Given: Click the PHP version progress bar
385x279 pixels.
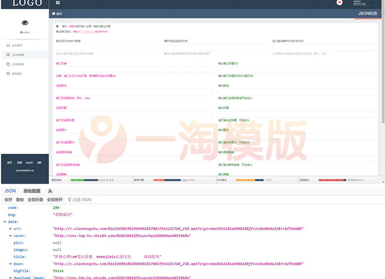Looking at the screenshot, I should coord(249,180).
